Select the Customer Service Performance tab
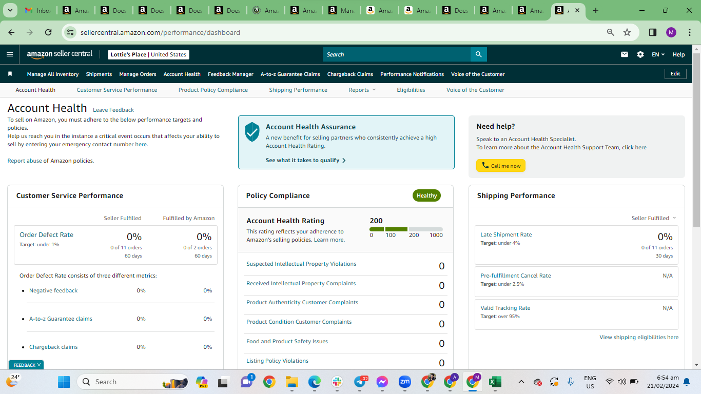The width and height of the screenshot is (701, 394). pos(117,90)
